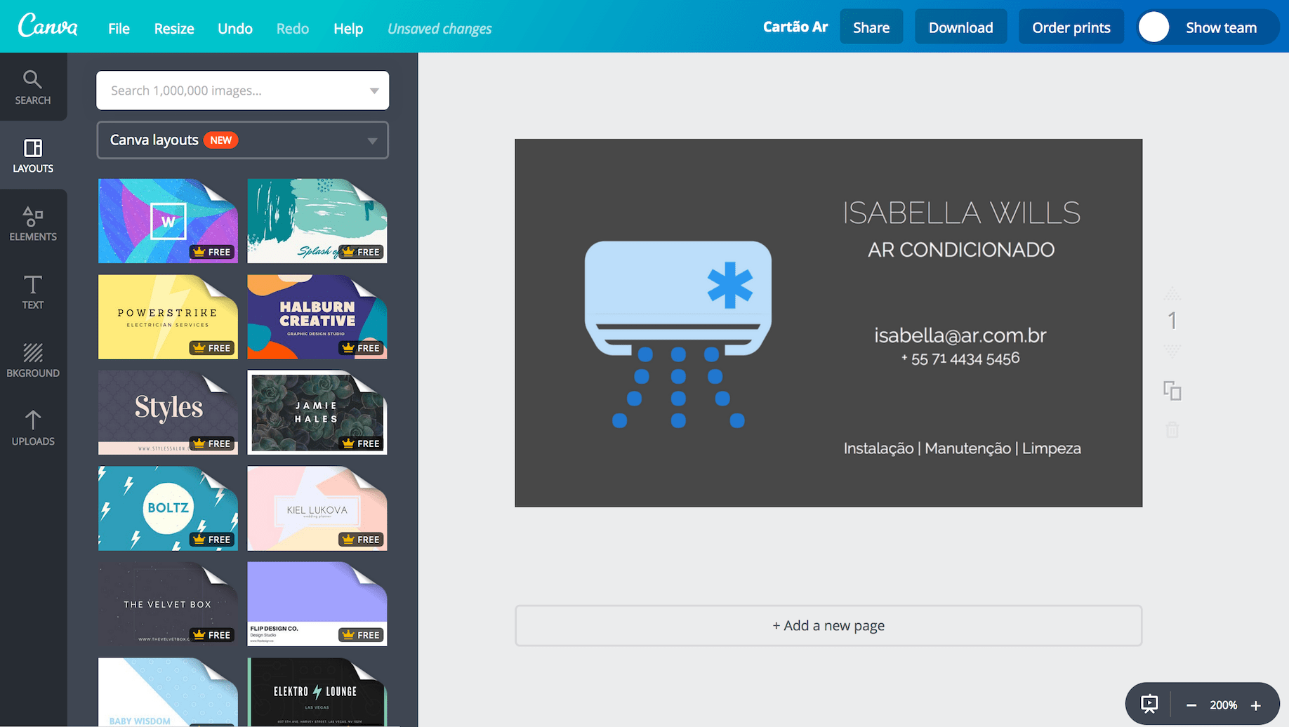
Task: Choose the Splash teal layout thumbnail
Action: coord(317,221)
